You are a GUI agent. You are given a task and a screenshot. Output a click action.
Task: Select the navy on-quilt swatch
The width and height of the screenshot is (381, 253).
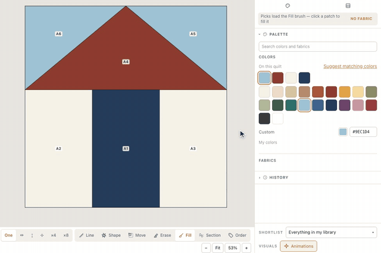304,78
